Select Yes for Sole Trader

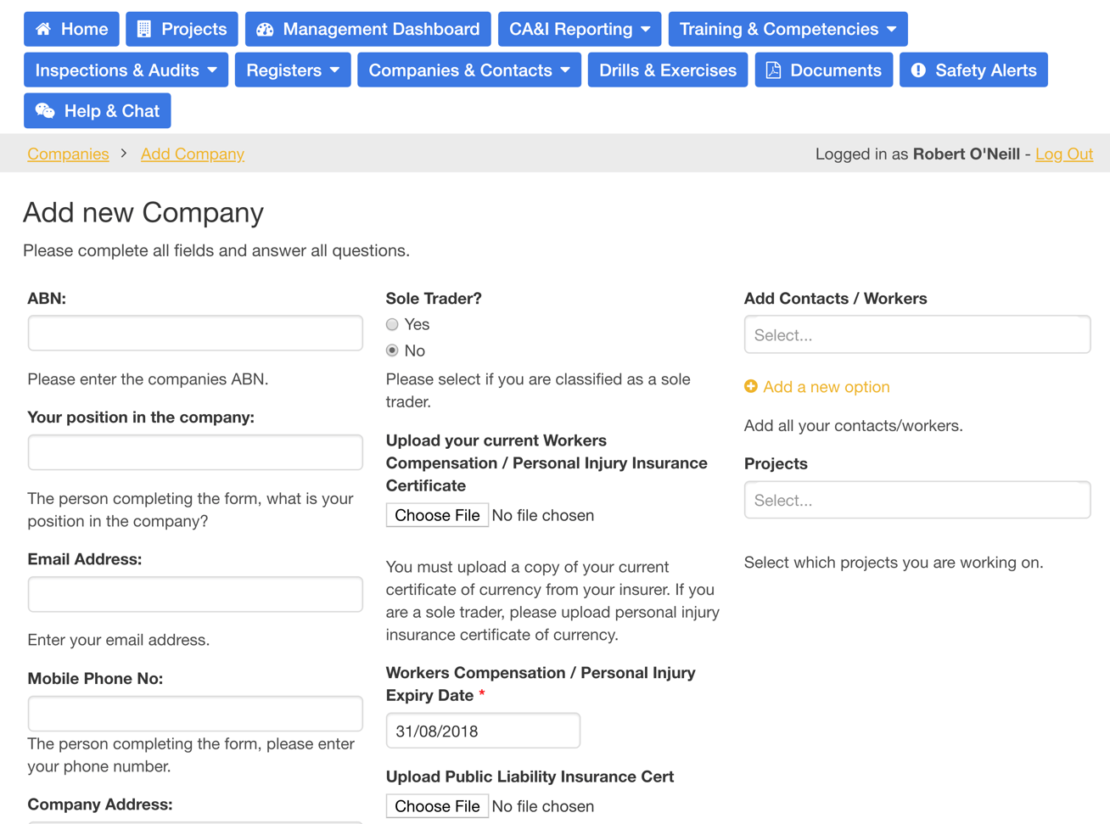(x=391, y=324)
